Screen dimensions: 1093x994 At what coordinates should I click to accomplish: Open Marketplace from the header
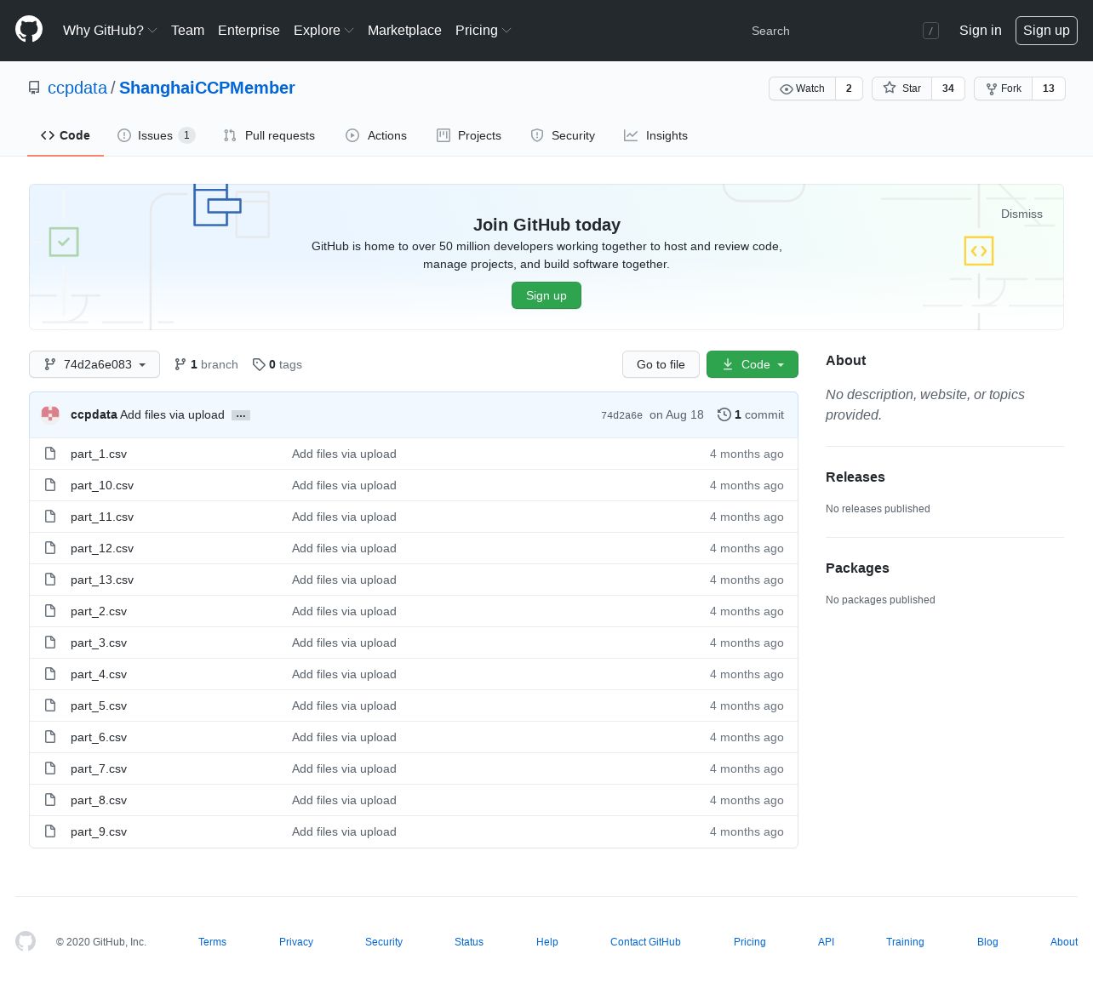404,31
